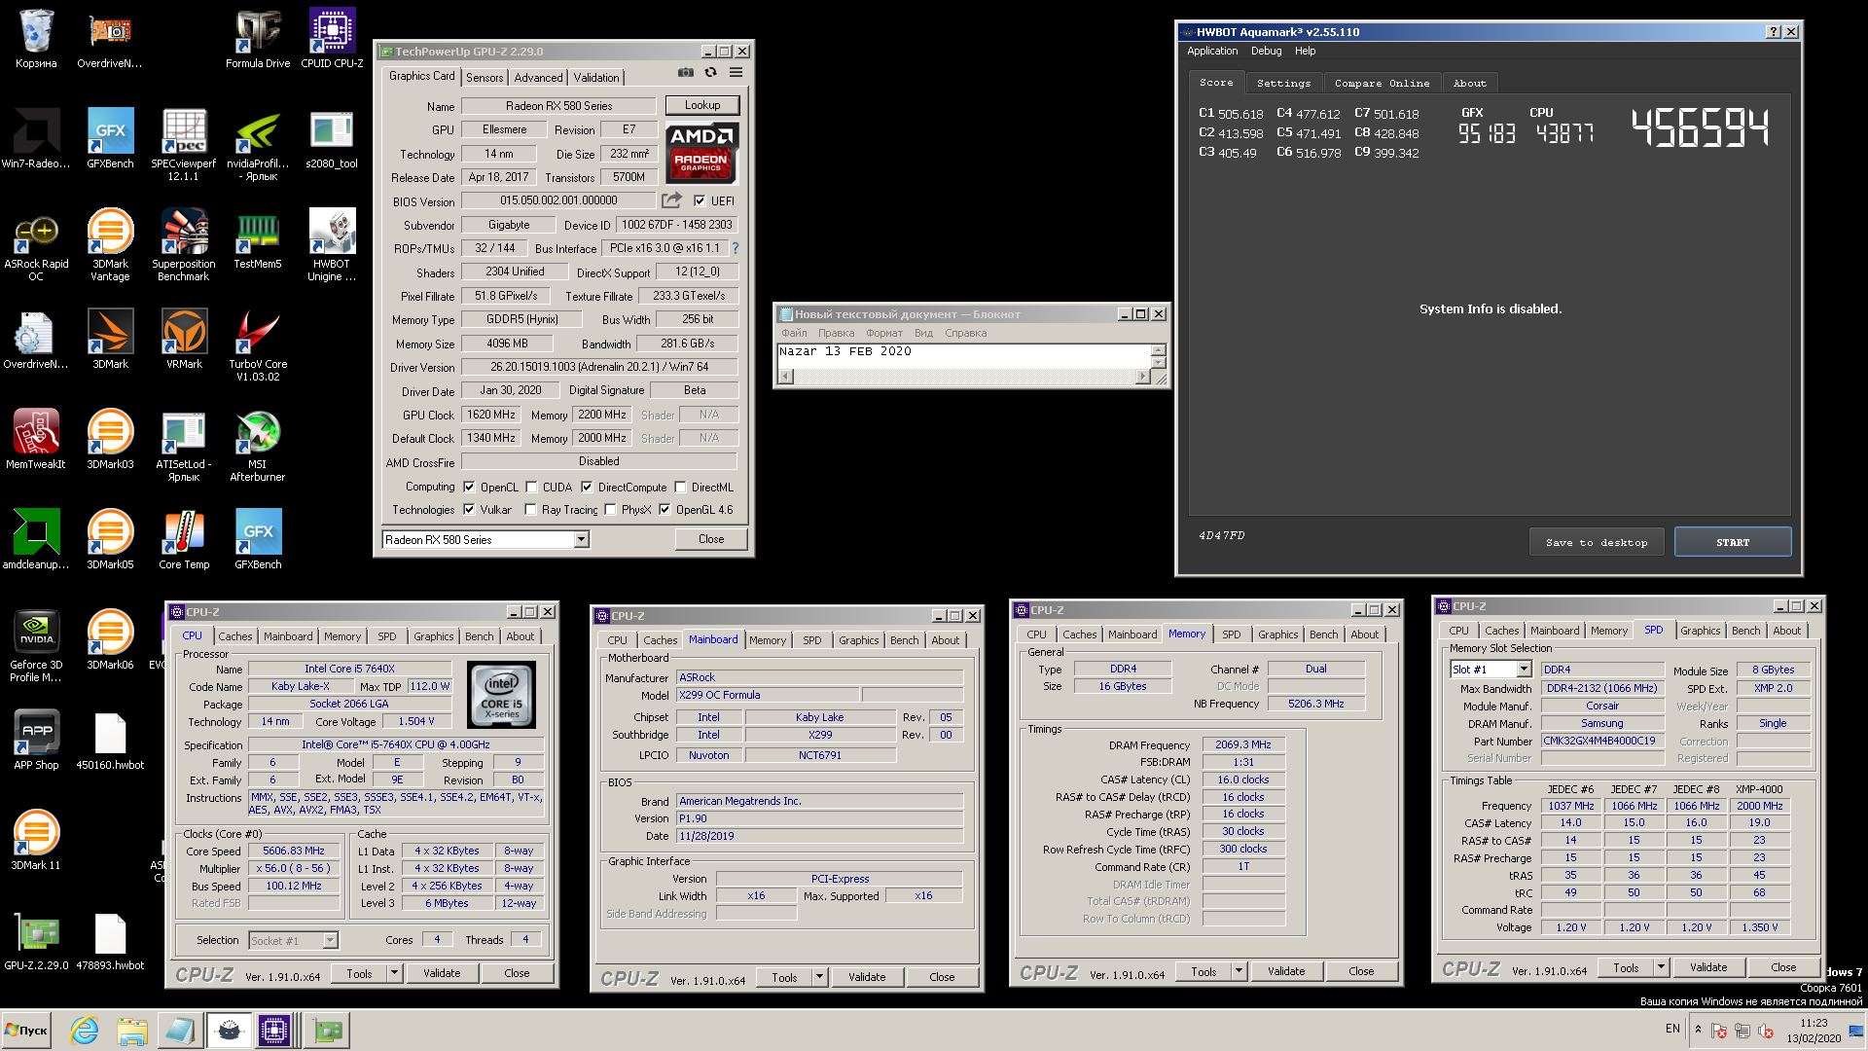1868x1051 pixels.
Task: Toggle the UEFI checkbox in GPU-Z
Action: tap(700, 201)
